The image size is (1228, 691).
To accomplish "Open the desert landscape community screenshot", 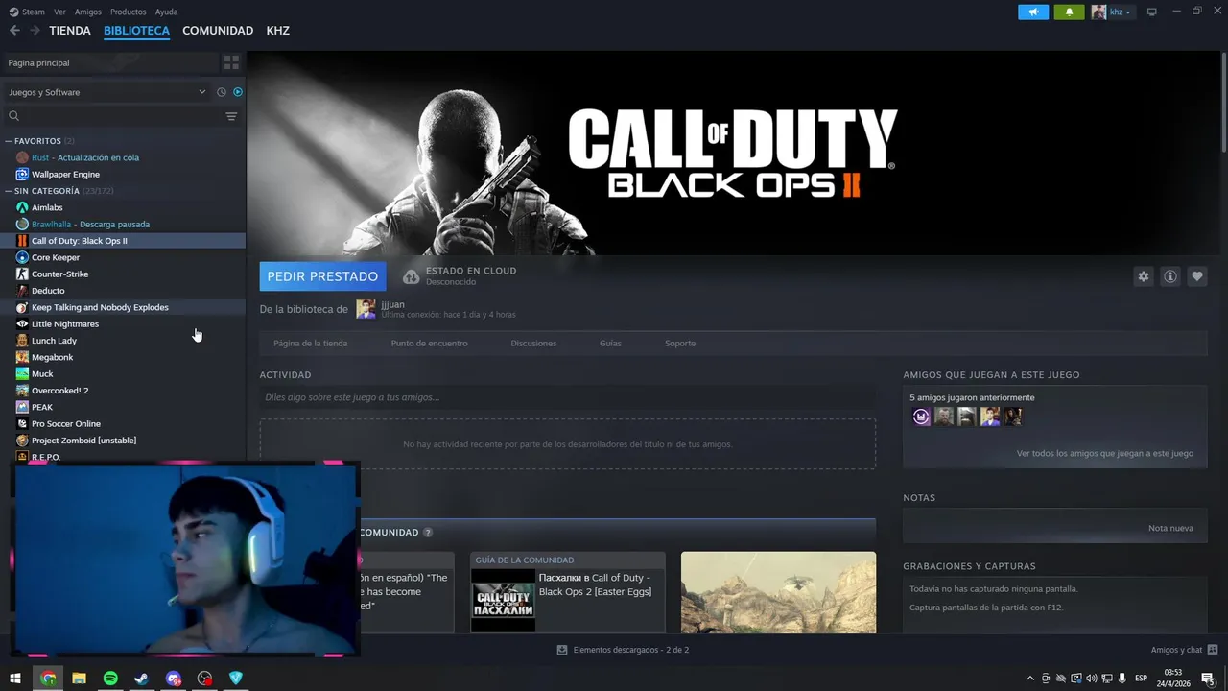I will (x=778, y=592).
